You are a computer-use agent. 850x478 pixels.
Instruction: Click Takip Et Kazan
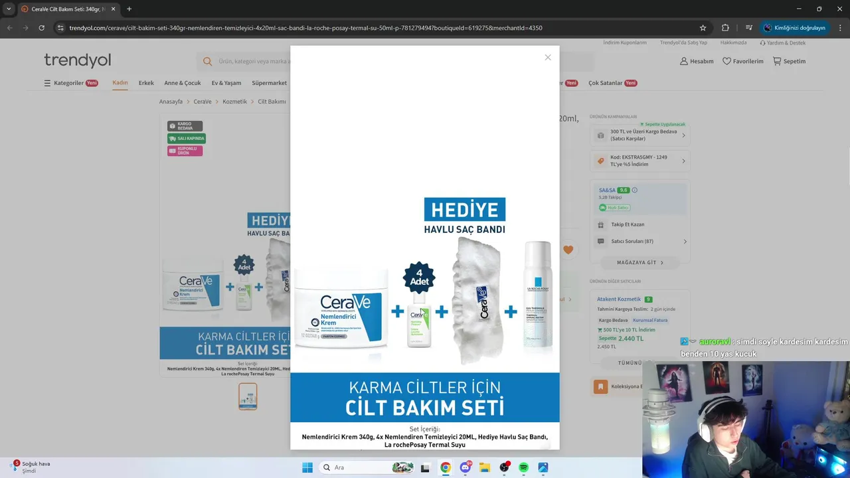[x=628, y=224]
